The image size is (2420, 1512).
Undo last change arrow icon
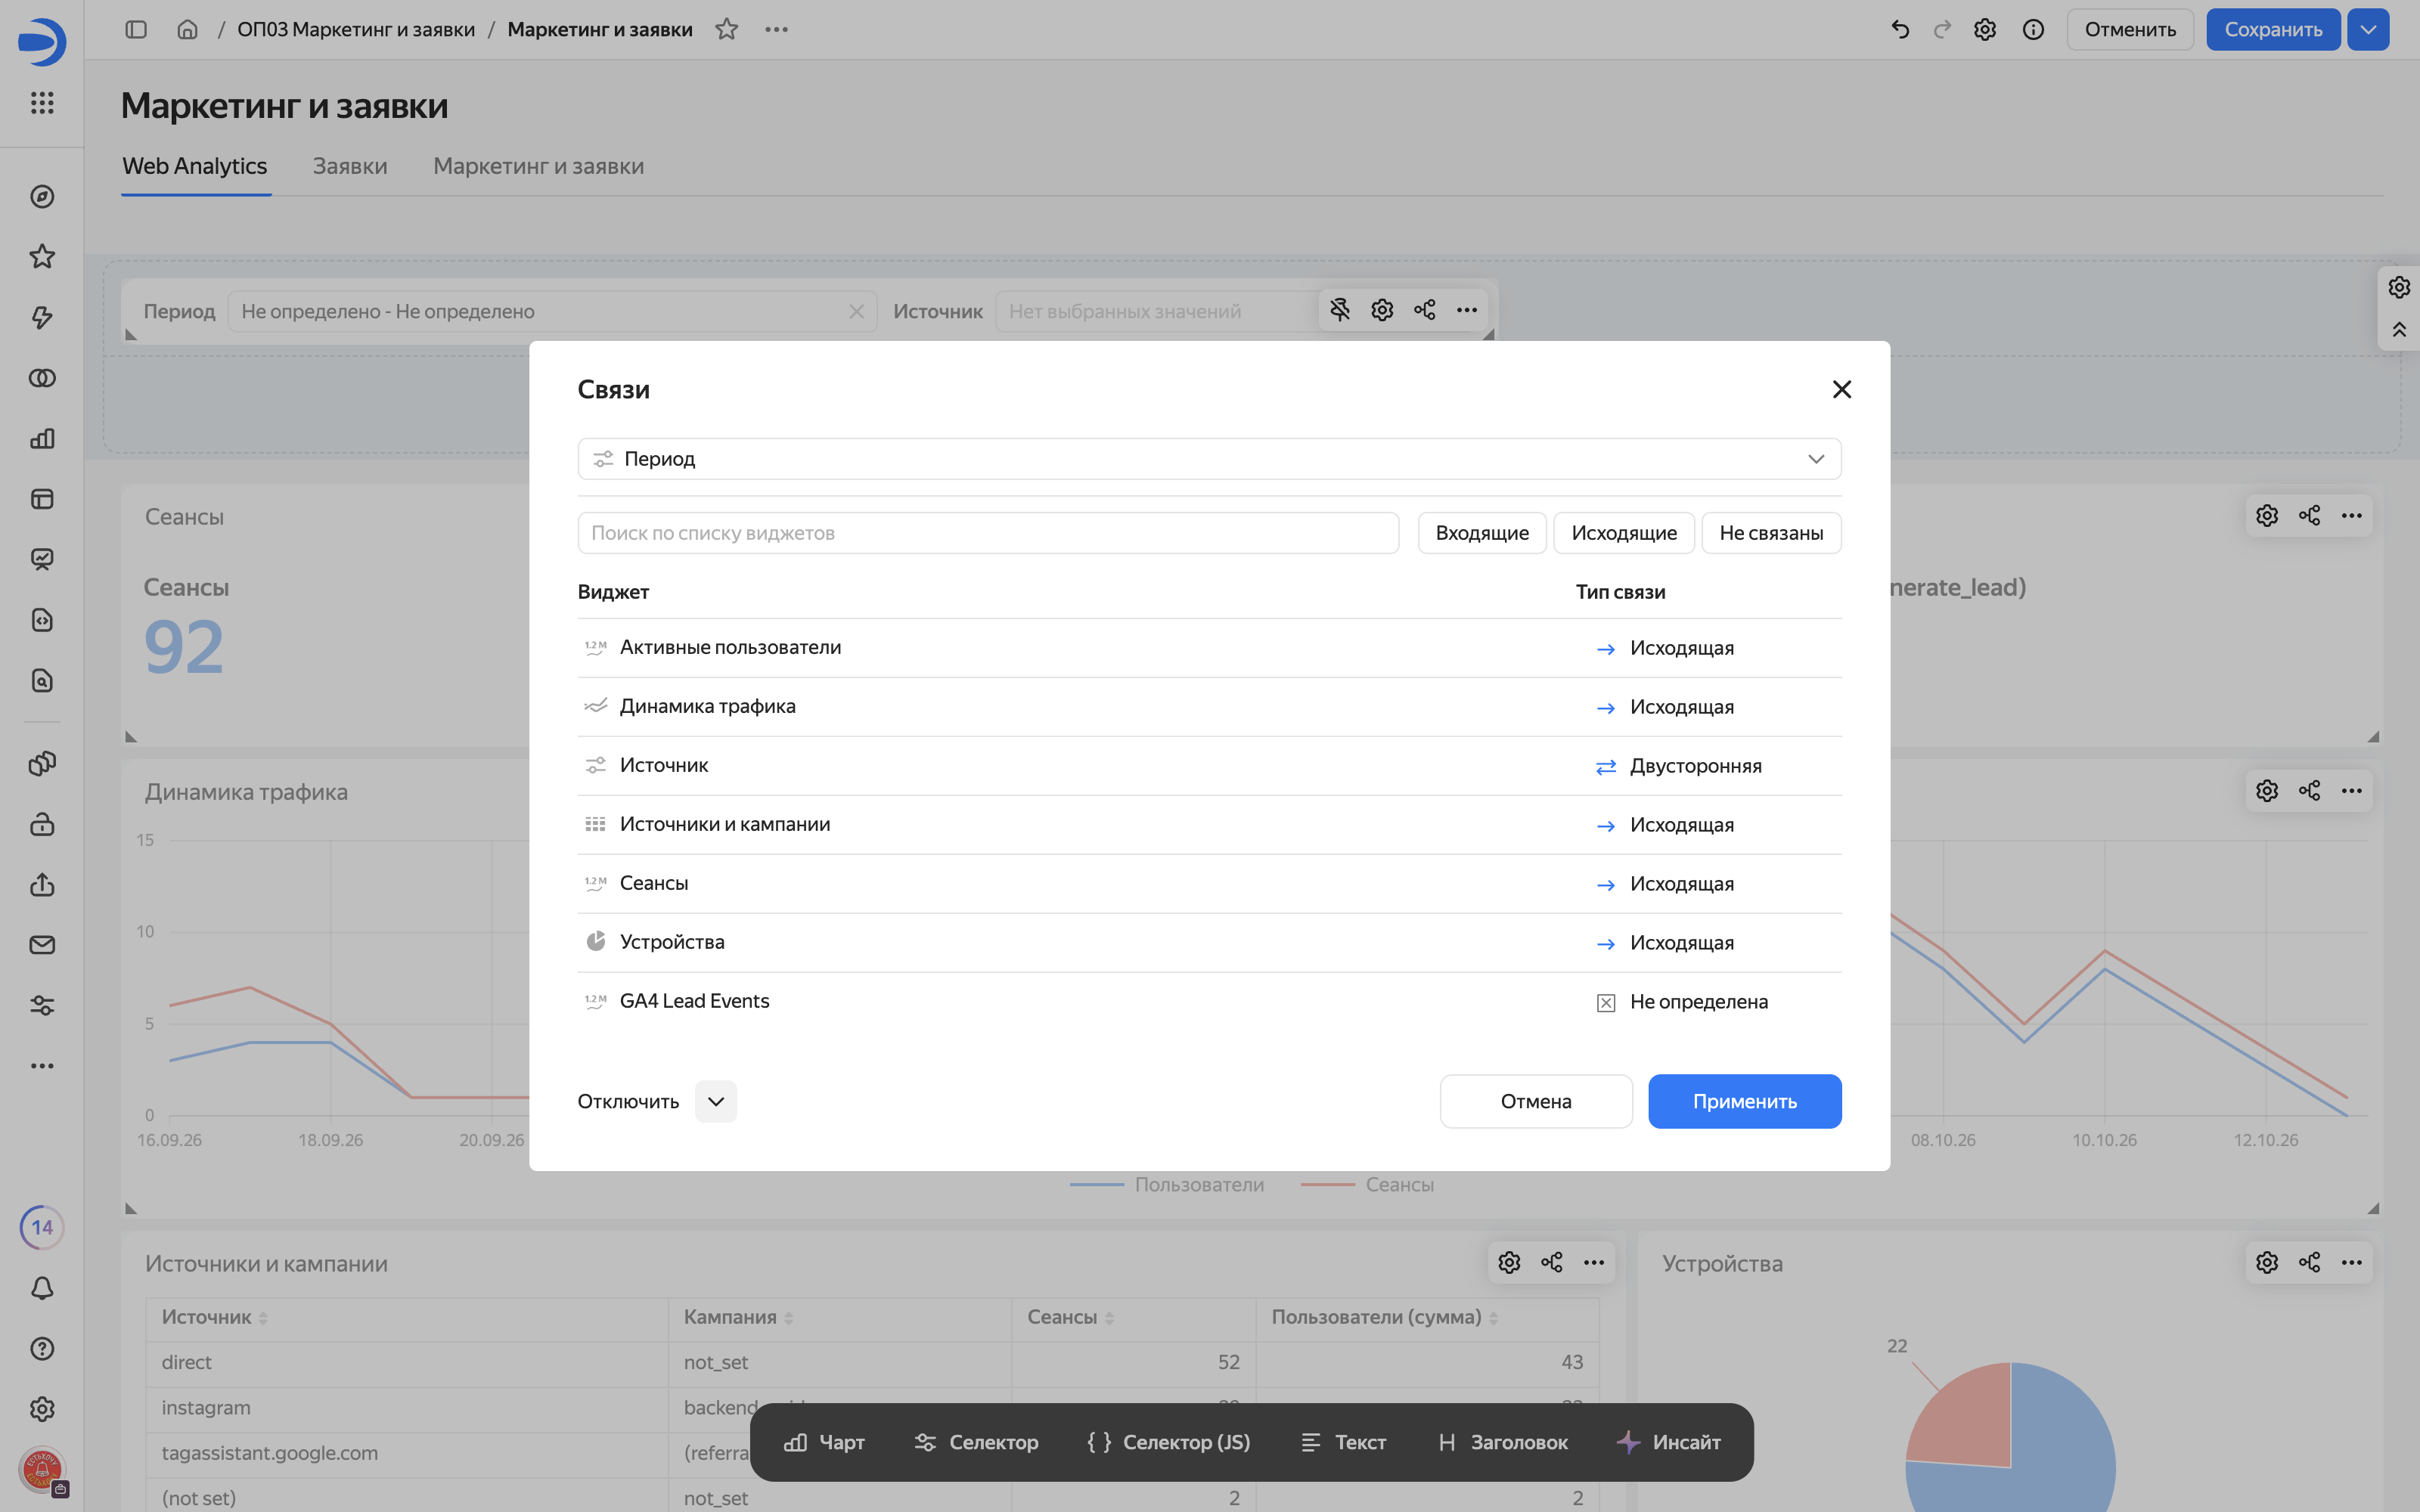1900,29
